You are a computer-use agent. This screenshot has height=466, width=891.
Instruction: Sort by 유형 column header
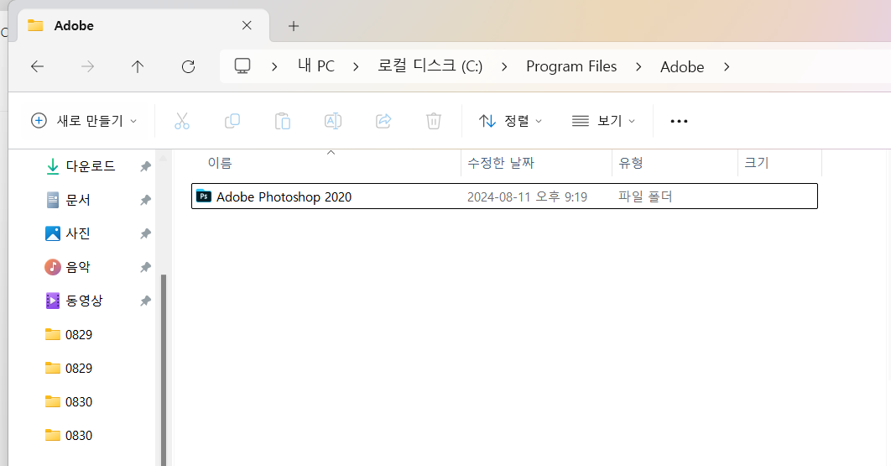coord(631,163)
